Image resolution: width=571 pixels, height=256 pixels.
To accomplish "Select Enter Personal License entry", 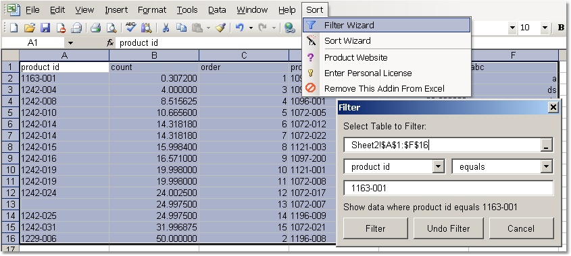I will pyautogui.click(x=387, y=73).
